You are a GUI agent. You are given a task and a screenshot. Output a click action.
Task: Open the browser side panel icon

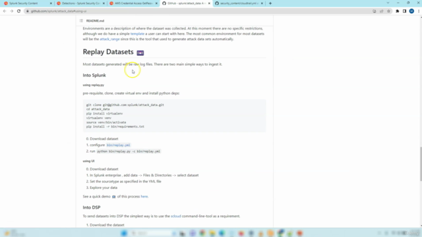(x=404, y=11)
